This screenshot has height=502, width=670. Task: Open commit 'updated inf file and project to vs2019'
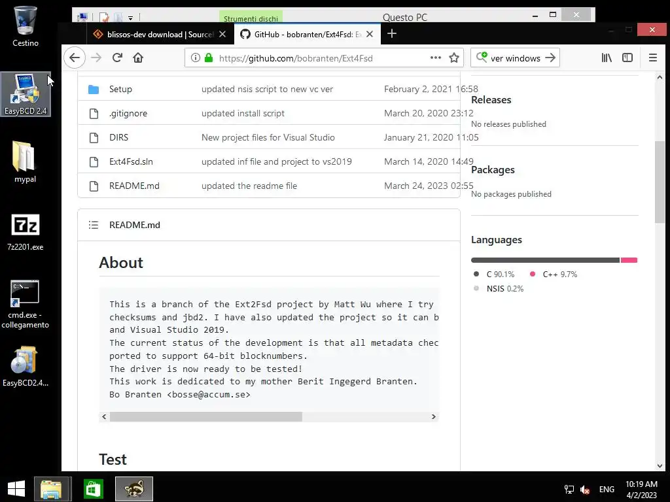pyautogui.click(x=277, y=162)
